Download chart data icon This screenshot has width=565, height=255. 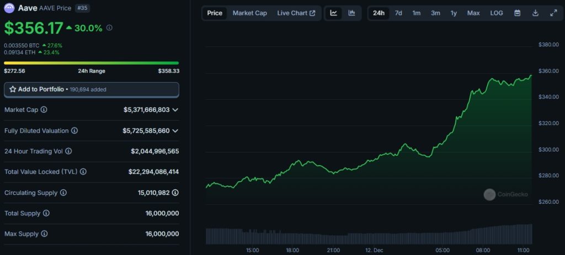[x=535, y=13]
